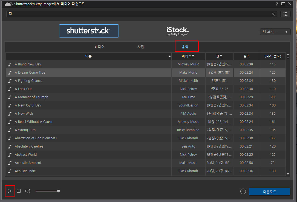Click the music note icon of A Wrong Turn

(10, 130)
